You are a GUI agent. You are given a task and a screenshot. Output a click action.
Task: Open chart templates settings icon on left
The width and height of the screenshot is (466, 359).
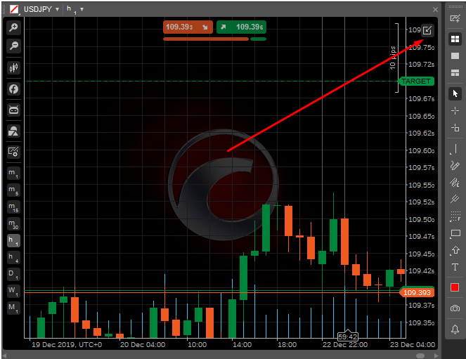[13, 152]
